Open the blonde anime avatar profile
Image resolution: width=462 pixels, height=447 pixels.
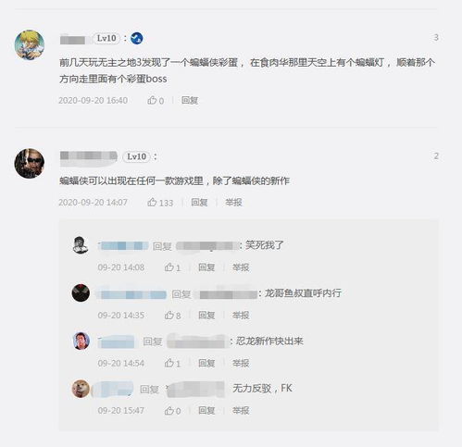[x=30, y=44]
